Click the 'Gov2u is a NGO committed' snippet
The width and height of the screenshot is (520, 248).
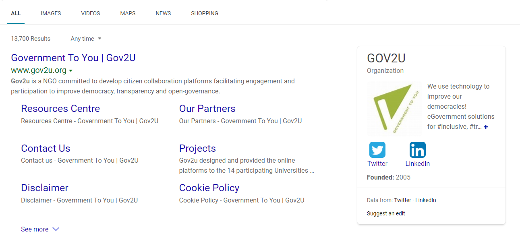click(x=153, y=86)
